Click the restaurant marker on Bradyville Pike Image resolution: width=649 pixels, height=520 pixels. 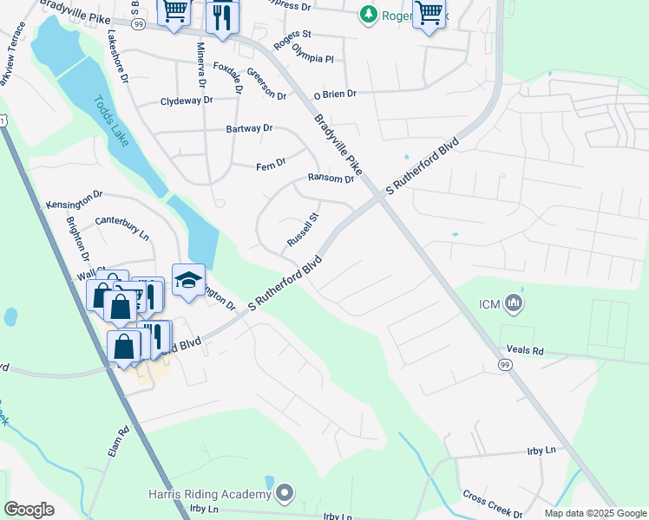(x=223, y=20)
